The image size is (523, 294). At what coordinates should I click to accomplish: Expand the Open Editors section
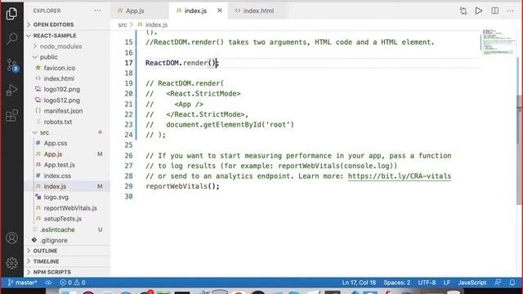tap(67, 24)
